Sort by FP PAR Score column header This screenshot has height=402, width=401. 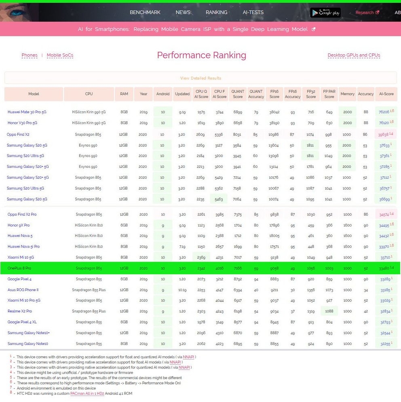coord(329,94)
